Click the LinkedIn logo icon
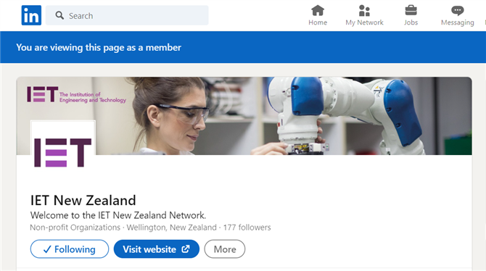 [31, 15]
